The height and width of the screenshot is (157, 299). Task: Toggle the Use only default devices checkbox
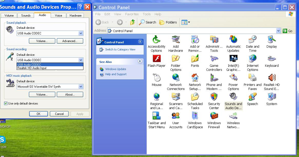pos(6,103)
